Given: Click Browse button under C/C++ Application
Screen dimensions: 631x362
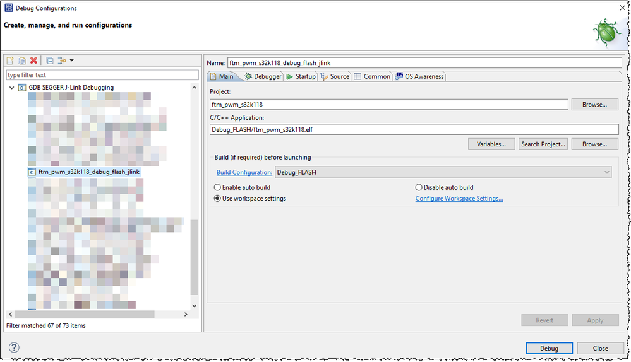Looking at the screenshot, I should pos(594,144).
